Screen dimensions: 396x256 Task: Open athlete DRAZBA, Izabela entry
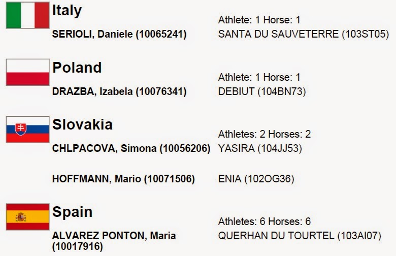119,91
